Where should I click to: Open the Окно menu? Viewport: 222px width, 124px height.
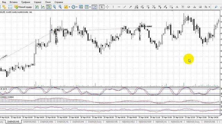pos(48,2)
